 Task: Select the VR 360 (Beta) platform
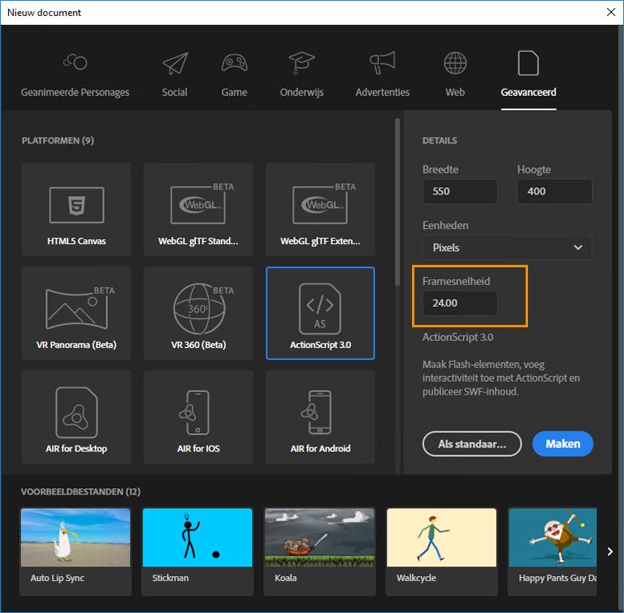(198, 313)
